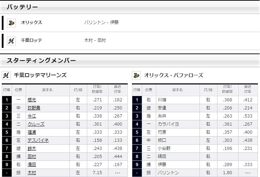Viewport: 260px width, 177px height.
Task: Click オリックス team name in battery row
Action: pyautogui.click(x=32, y=23)
